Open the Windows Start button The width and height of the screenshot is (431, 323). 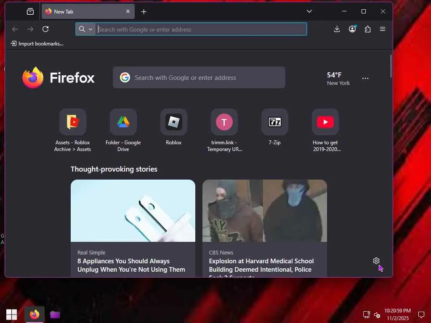pos(11,314)
